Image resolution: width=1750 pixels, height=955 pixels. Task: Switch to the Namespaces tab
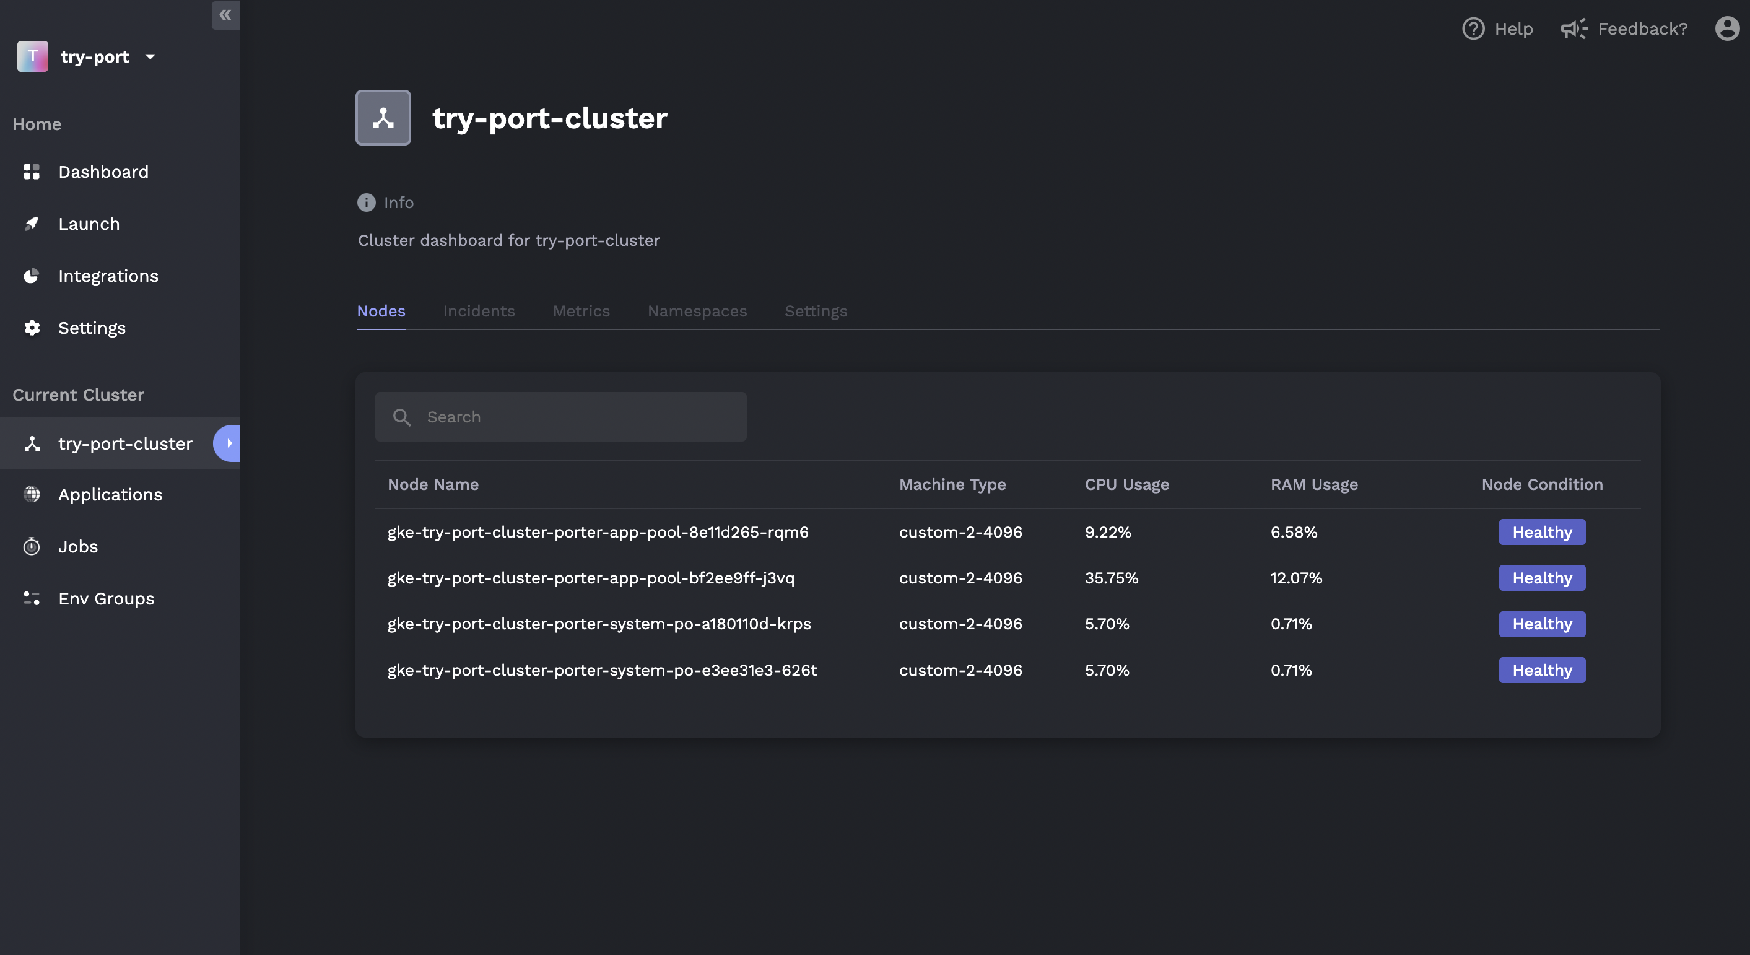coord(697,311)
